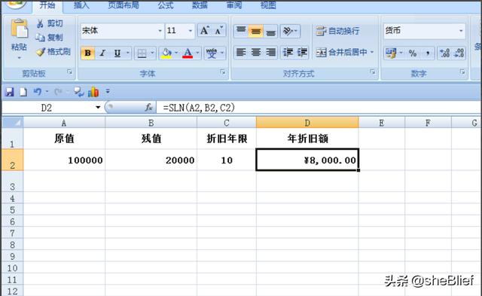482x296 pixels.
Task: Align text left
Action: (x=241, y=53)
